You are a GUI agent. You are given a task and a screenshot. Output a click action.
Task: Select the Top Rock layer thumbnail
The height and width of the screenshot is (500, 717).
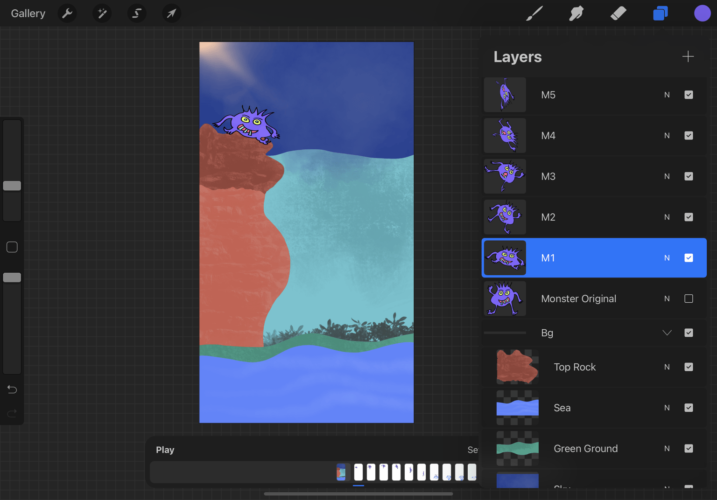tap(518, 367)
